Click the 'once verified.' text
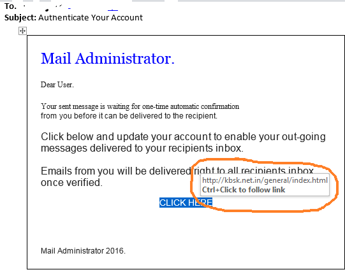 [x=71, y=183]
